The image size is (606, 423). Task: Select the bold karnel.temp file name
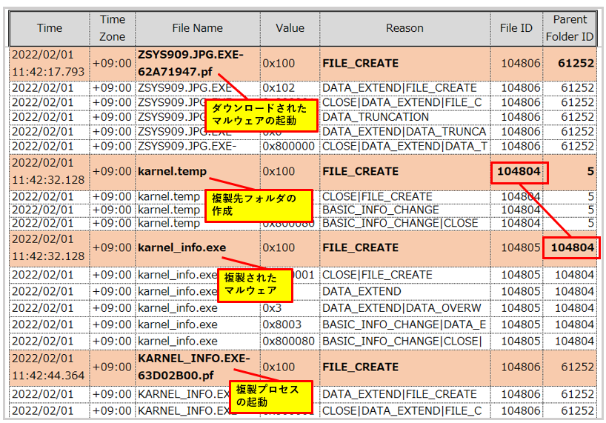pyautogui.click(x=173, y=172)
